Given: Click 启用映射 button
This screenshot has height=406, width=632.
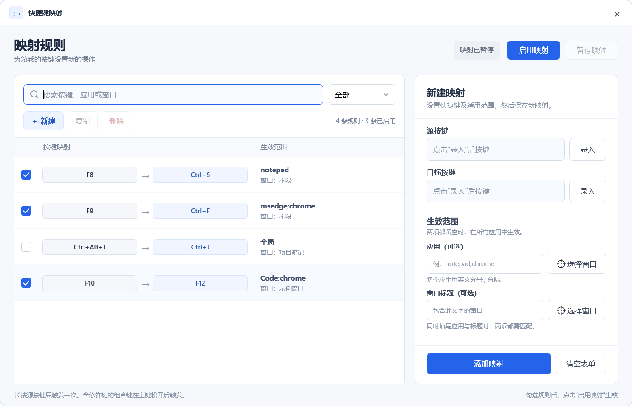Looking at the screenshot, I should pyautogui.click(x=534, y=50).
